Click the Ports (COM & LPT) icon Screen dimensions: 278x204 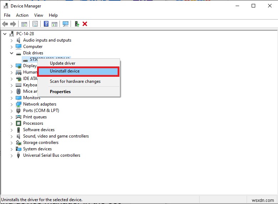point(18,111)
